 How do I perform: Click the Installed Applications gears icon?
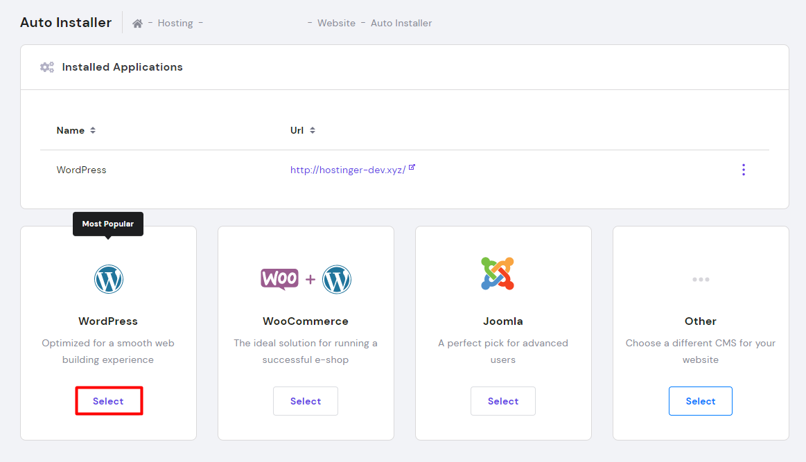pos(47,67)
